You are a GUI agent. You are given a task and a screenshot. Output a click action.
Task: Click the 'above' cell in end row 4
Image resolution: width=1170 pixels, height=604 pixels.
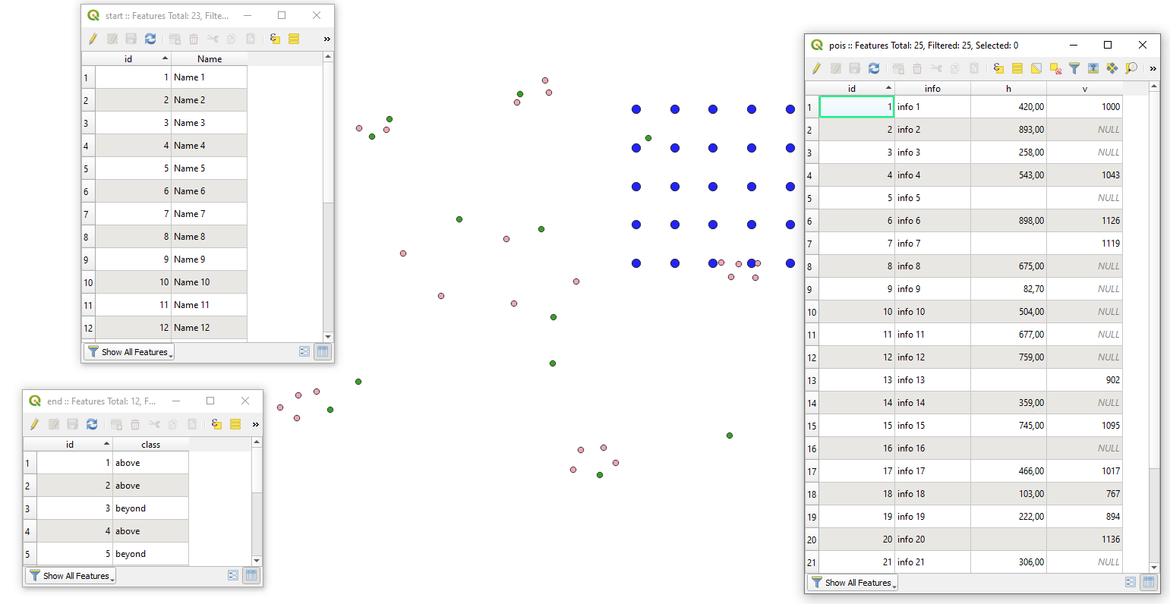point(150,531)
